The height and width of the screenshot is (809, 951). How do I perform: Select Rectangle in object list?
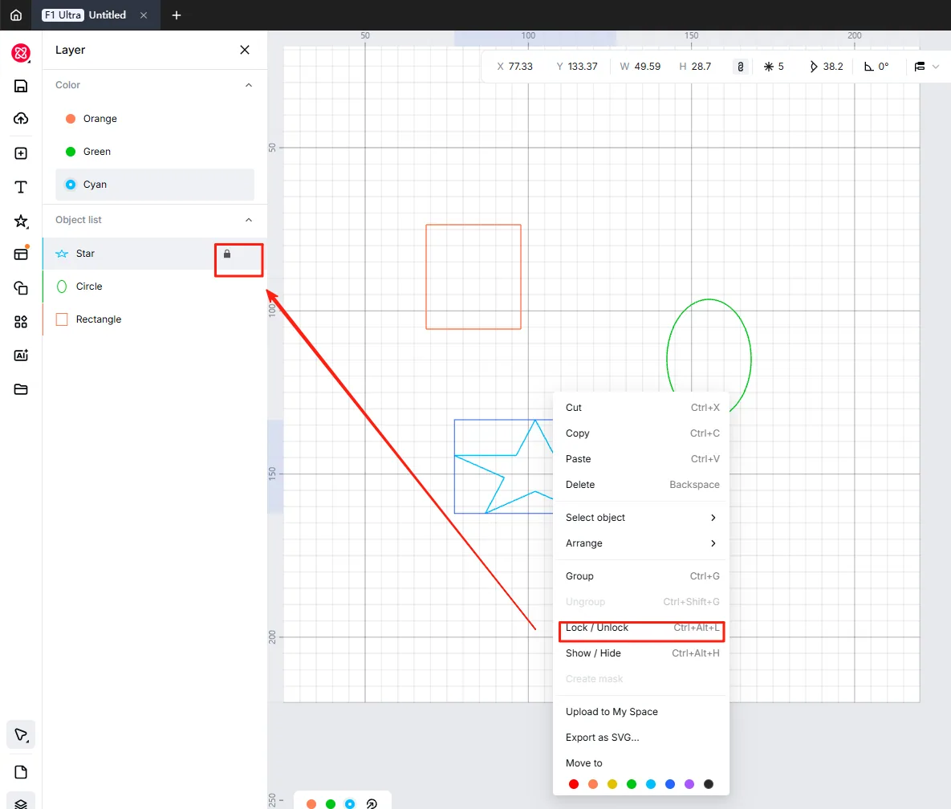click(155, 319)
